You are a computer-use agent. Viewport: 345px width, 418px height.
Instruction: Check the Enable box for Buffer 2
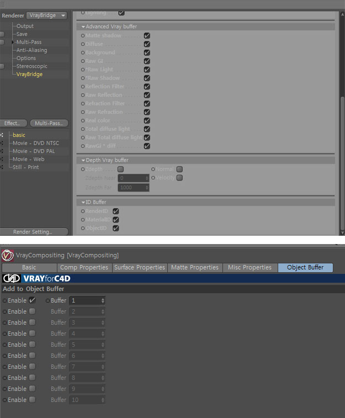pyautogui.click(x=32, y=311)
